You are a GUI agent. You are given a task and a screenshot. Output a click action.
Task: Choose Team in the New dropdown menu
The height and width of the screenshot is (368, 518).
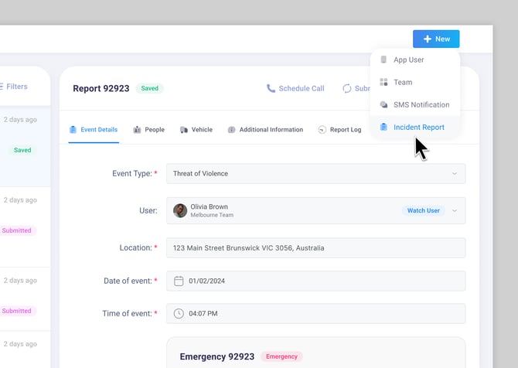pos(415,82)
